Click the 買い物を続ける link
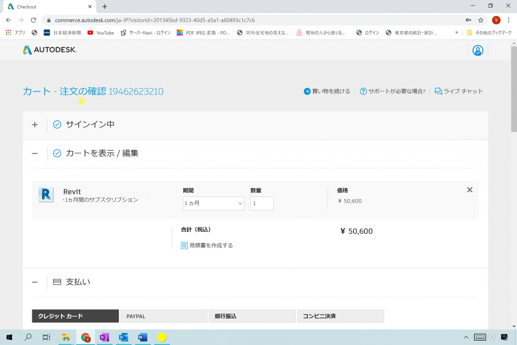Viewport: 517px width, 345px height. pos(331,91)
